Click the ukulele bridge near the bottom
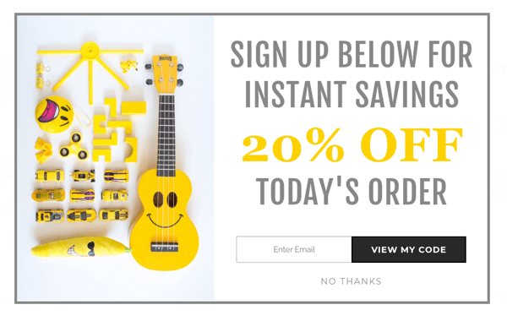Image resolution: width=507 pixels, height=321 pixels. [164, 247]
